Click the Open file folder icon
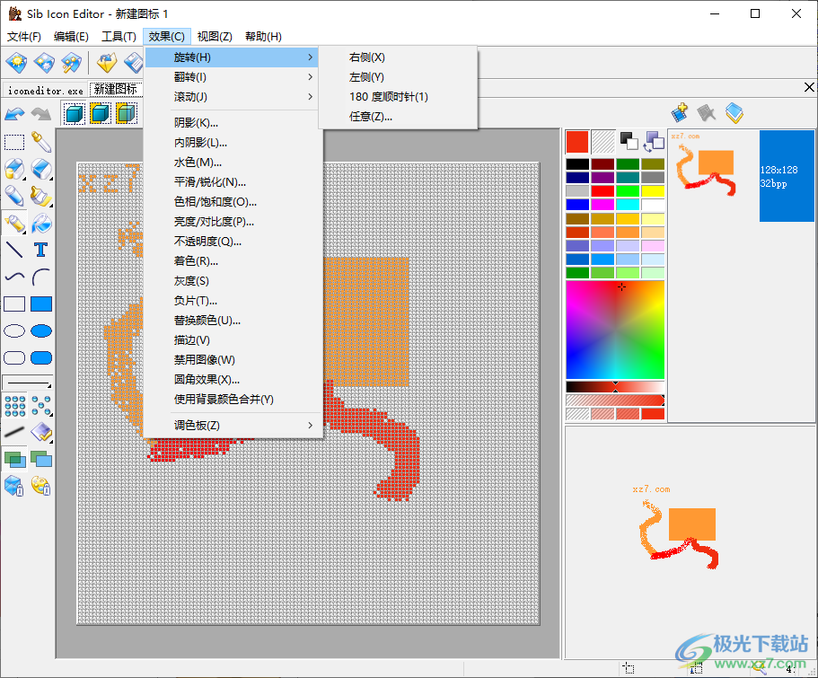This screenshot has height=678, width=818. coord(107,63)
